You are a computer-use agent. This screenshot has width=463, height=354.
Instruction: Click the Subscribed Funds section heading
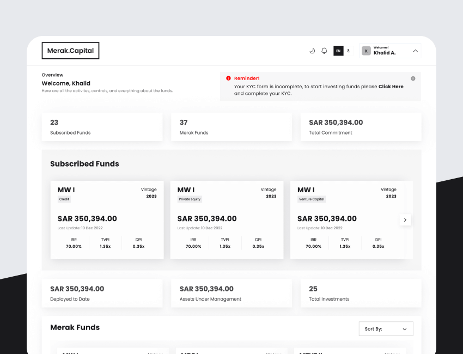[84, 164]
